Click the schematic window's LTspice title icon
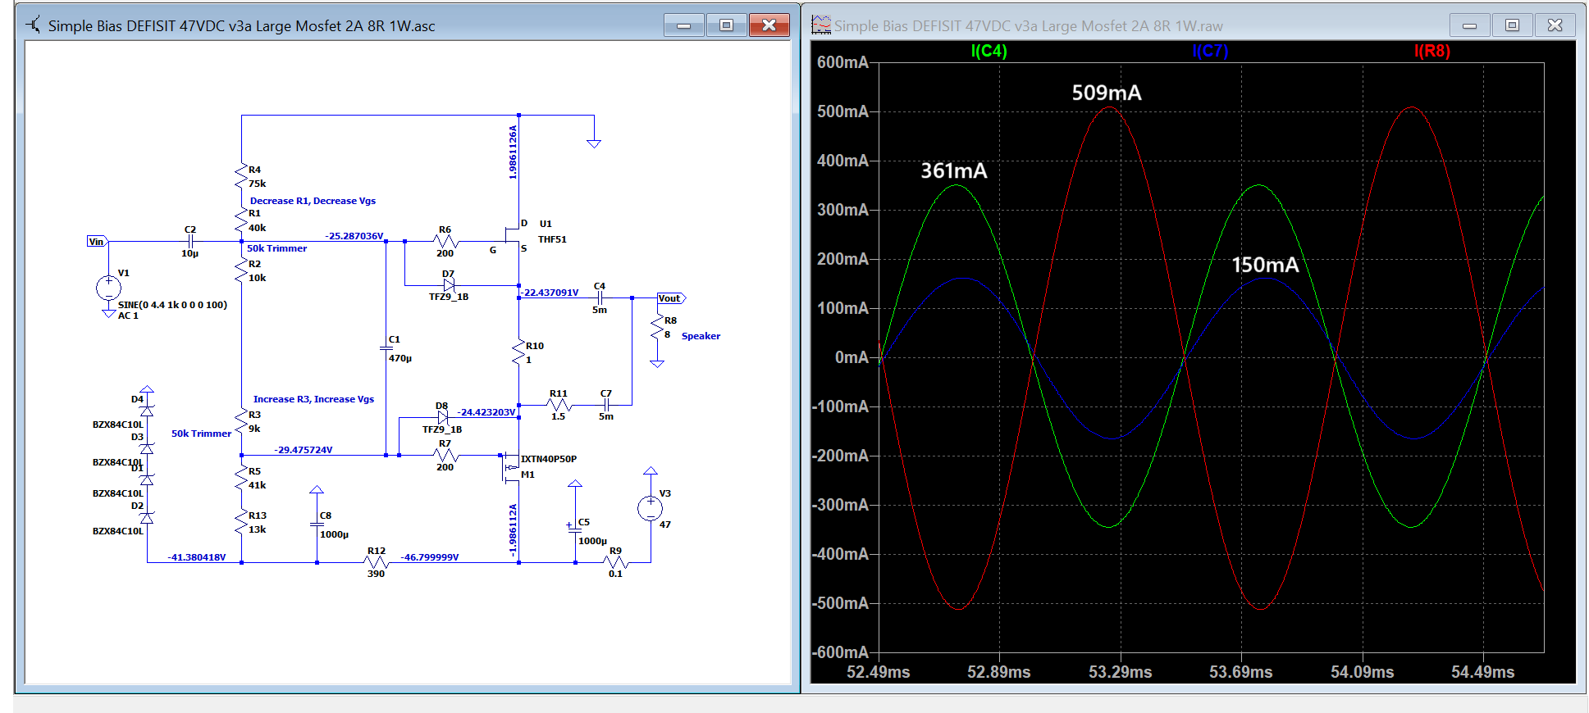 [x=33, y=25]
